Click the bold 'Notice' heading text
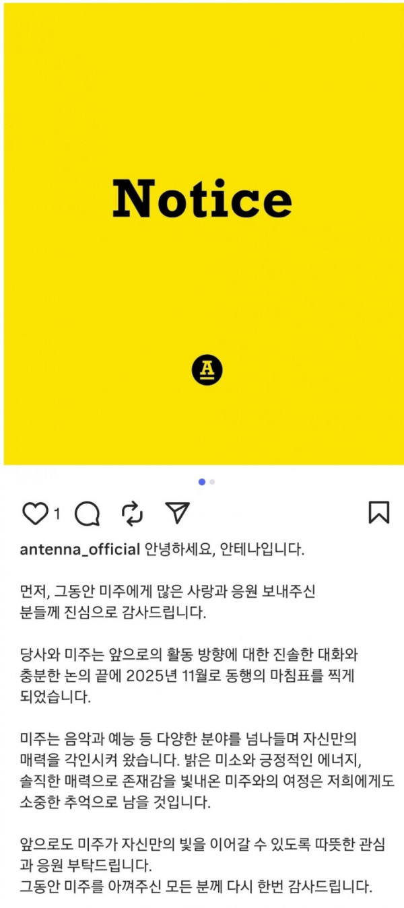The image size is (404, 908). click(203, 199)
